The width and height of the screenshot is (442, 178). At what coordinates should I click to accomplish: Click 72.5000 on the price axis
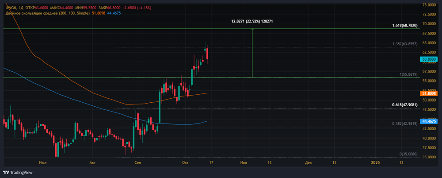click(x=430, y=14)
